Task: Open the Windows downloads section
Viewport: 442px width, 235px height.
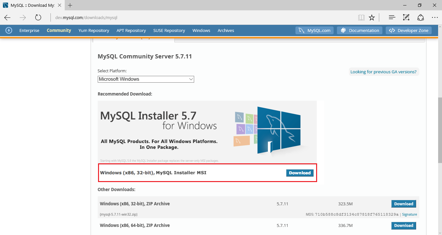Action: coord(201,30)
